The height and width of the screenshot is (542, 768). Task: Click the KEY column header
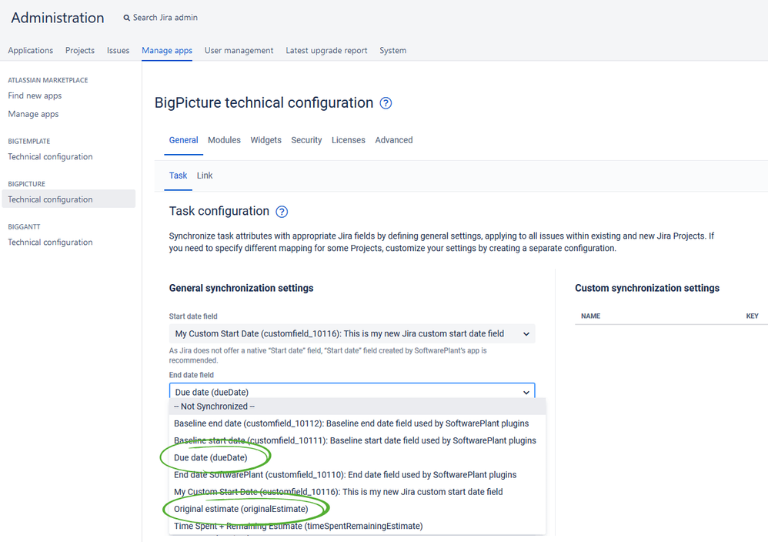[x=753, y=316]
